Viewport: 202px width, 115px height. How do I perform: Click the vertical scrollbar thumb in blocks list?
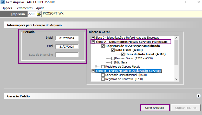click(x=177, y=53)
